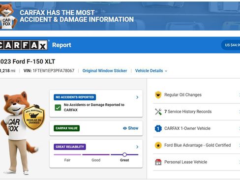240x180 pixels.
Task: Click the blue 1-Owner badge icon
Action: coord(158,128)
